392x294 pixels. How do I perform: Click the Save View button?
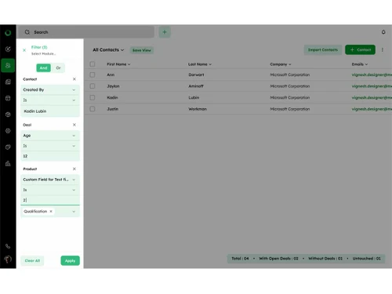142,50
